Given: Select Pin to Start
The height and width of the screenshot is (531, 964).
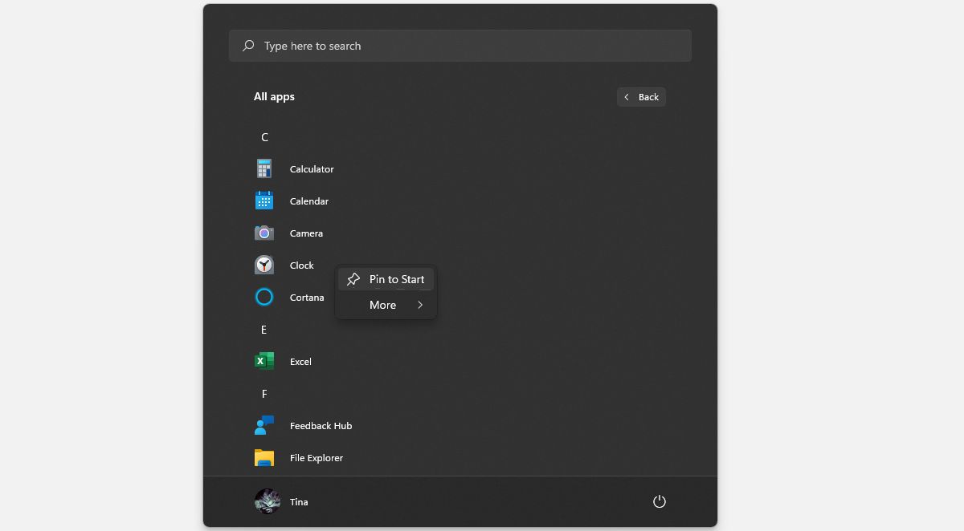Looking at the screenshot, I should point(386,279).
